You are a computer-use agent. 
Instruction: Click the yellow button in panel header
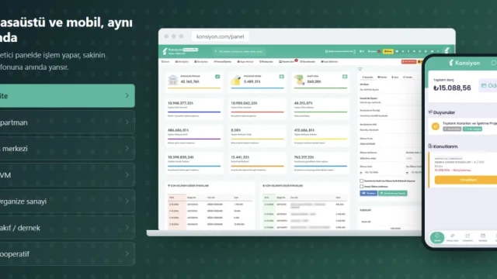[x=388, y=51]
